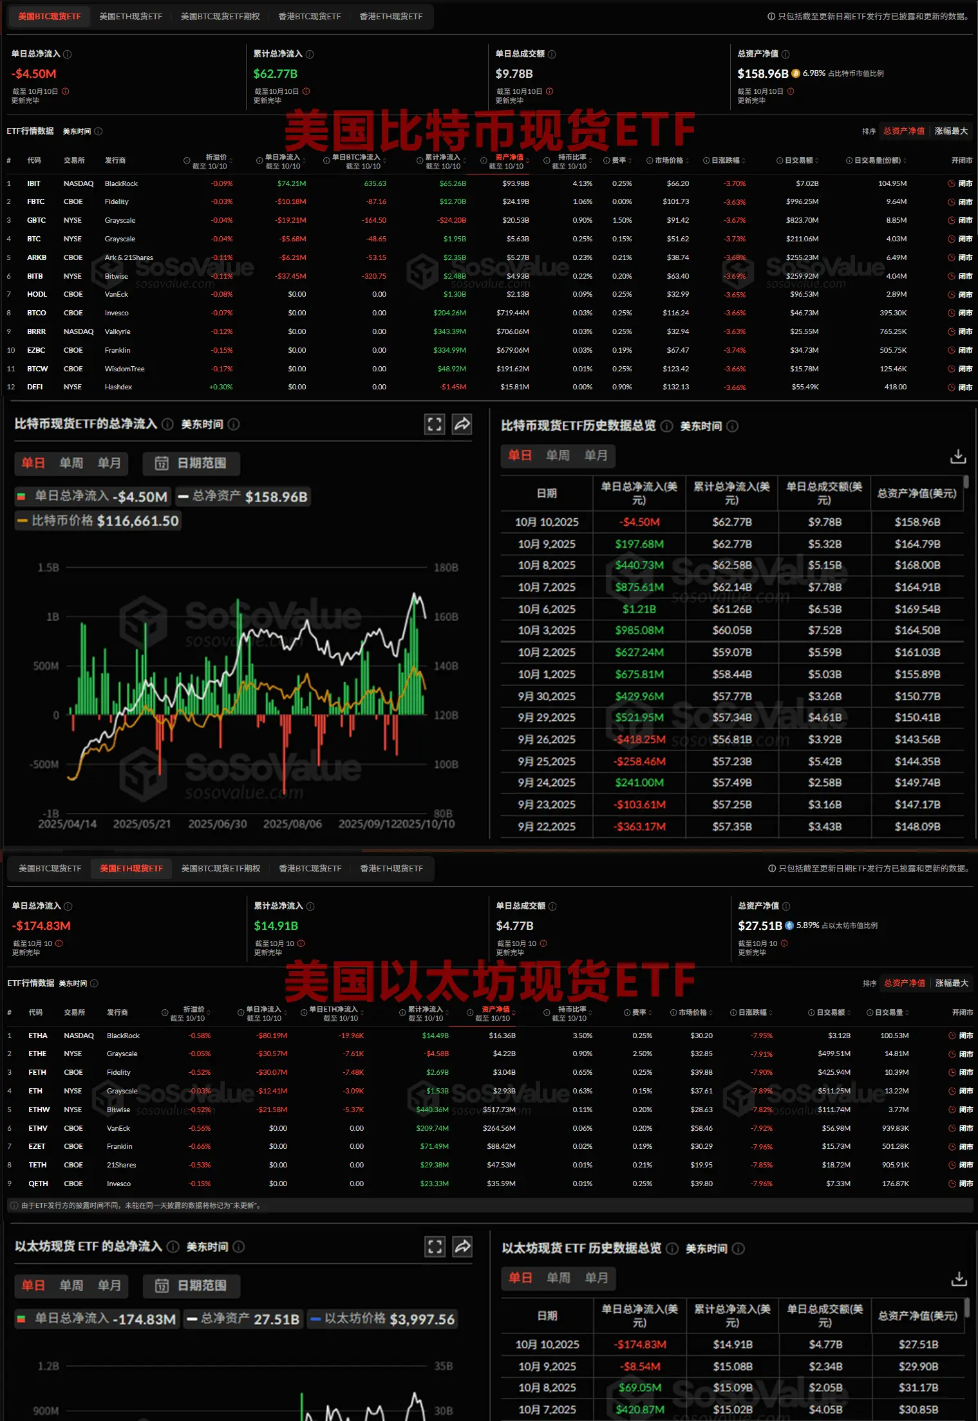Toggle 总净资产 $158.96B series in Bitcoin chart legend

coord(243,497)
